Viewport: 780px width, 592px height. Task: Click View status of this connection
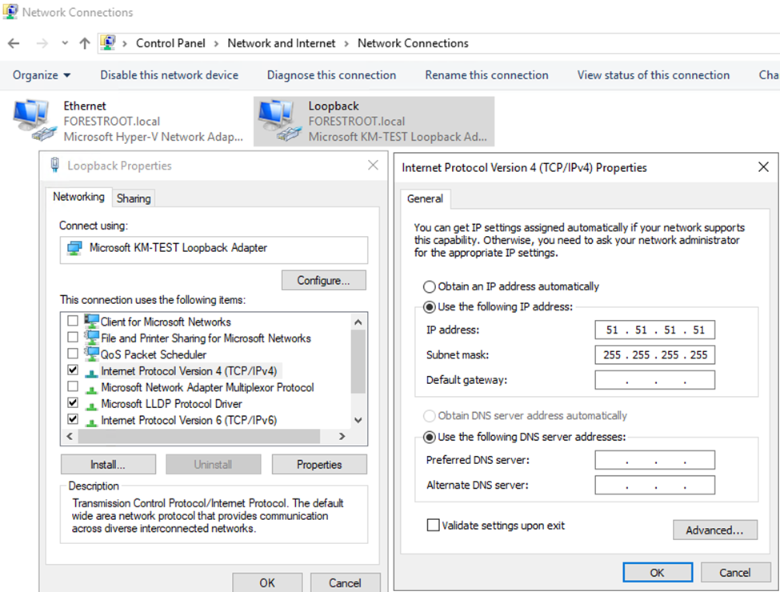653,75
